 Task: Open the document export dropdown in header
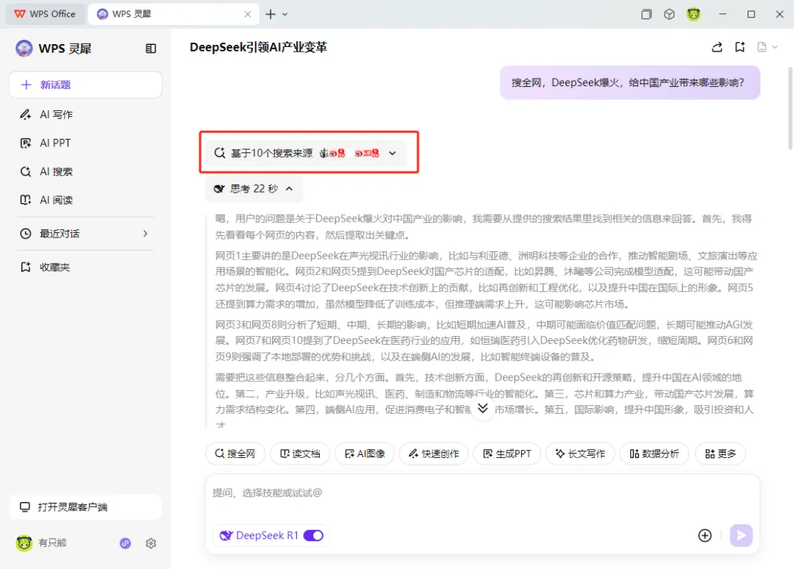click(x=767, y=48)
